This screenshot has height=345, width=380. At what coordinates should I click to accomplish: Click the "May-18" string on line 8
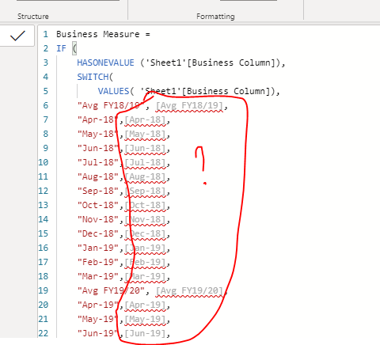click(x=98, y=134)
